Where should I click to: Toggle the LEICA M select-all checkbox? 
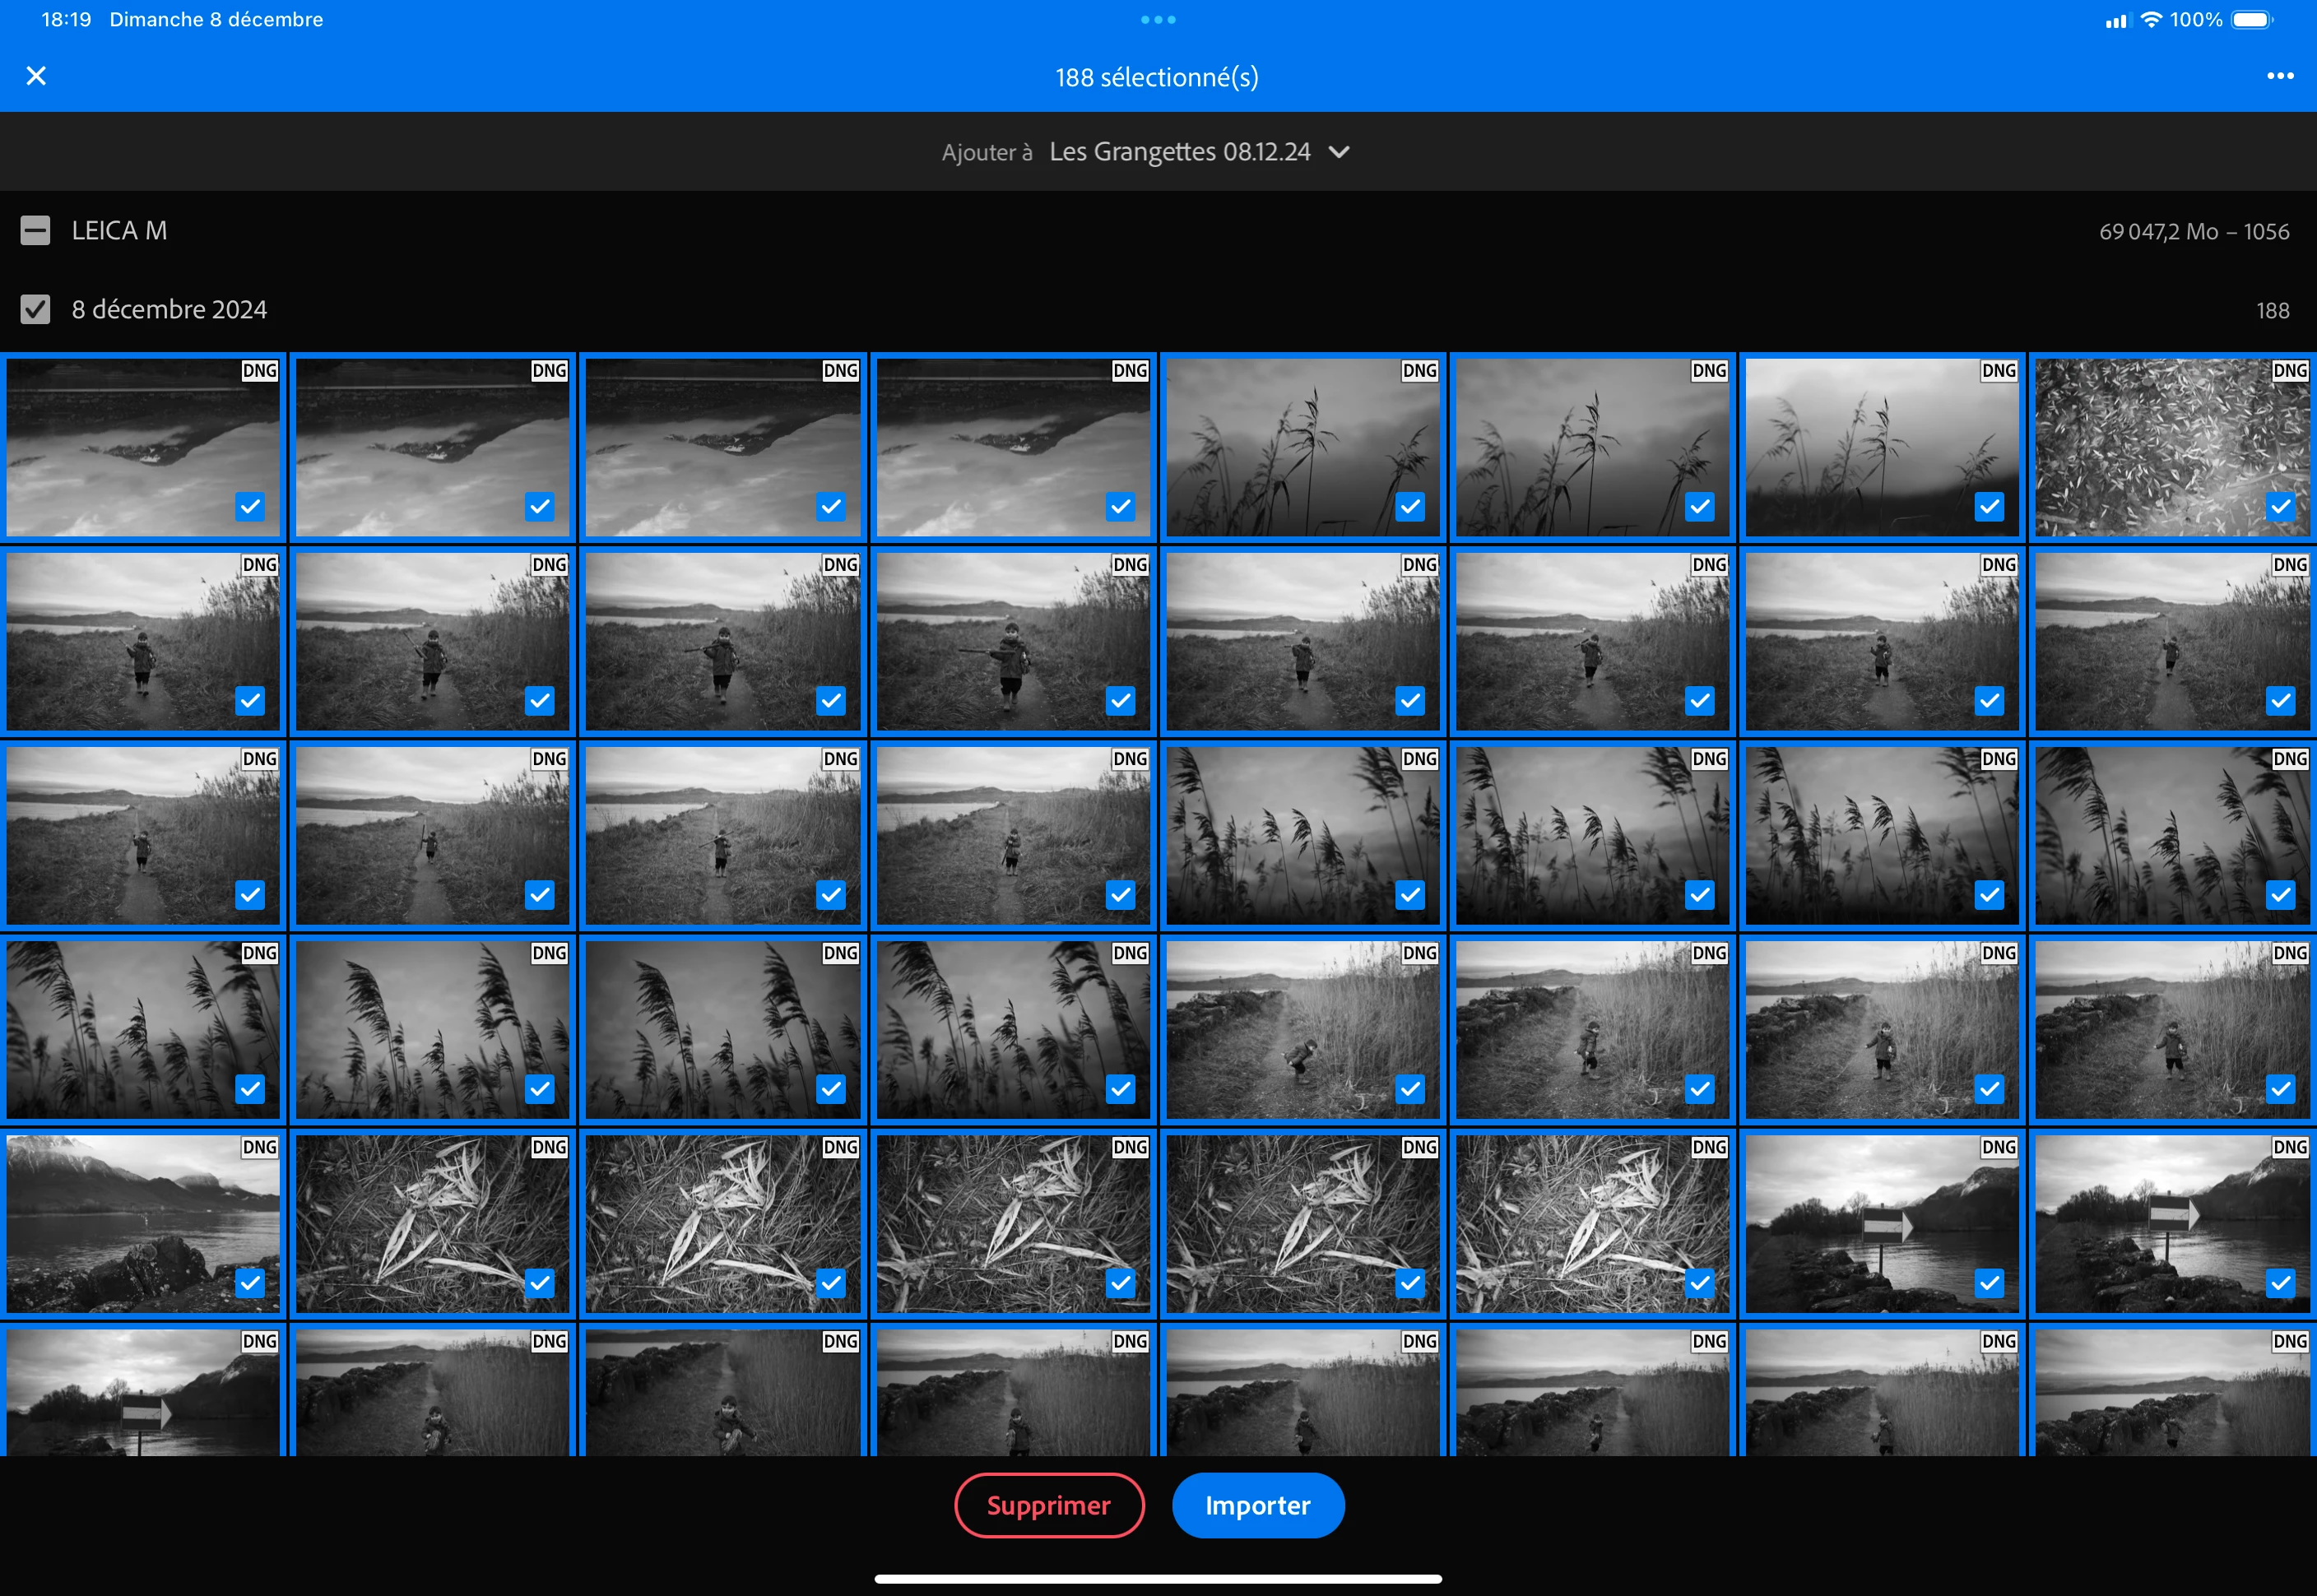[35, 231]
